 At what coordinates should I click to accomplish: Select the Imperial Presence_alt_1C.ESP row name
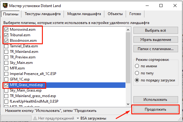click(33, 74)
